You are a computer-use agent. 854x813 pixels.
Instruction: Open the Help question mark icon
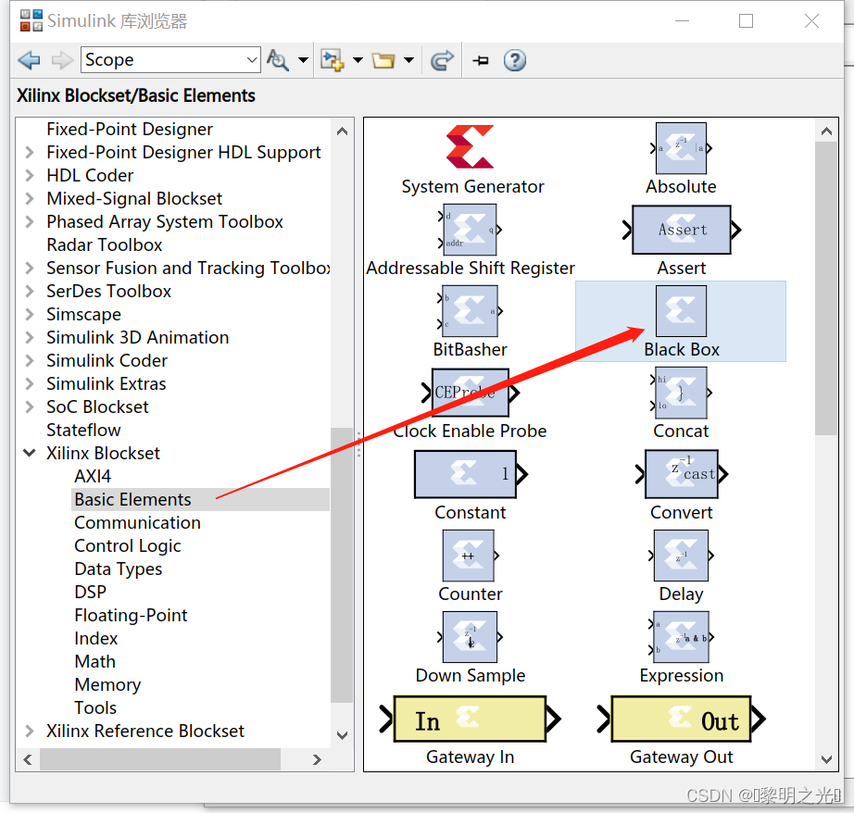point(515,60)
